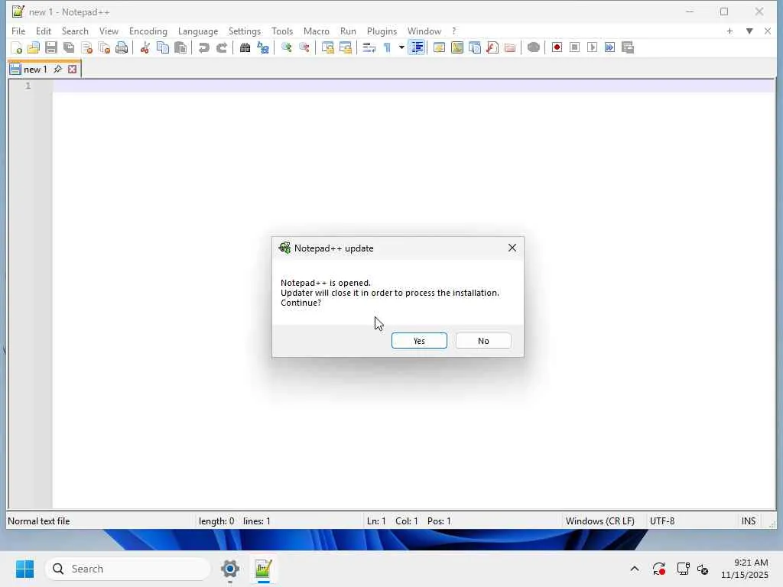Close the new 1 tab with red X
The image size is (783, 587).
(x=73, y=69)
